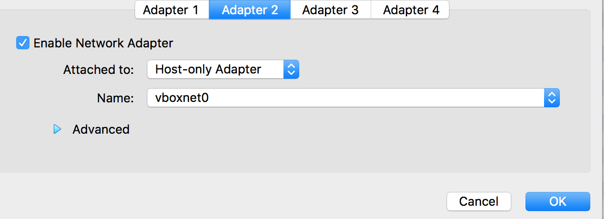Viewport: 604px width, 219px height.
Task: Click the blue arrows on Name field
Action: [552, 98]
